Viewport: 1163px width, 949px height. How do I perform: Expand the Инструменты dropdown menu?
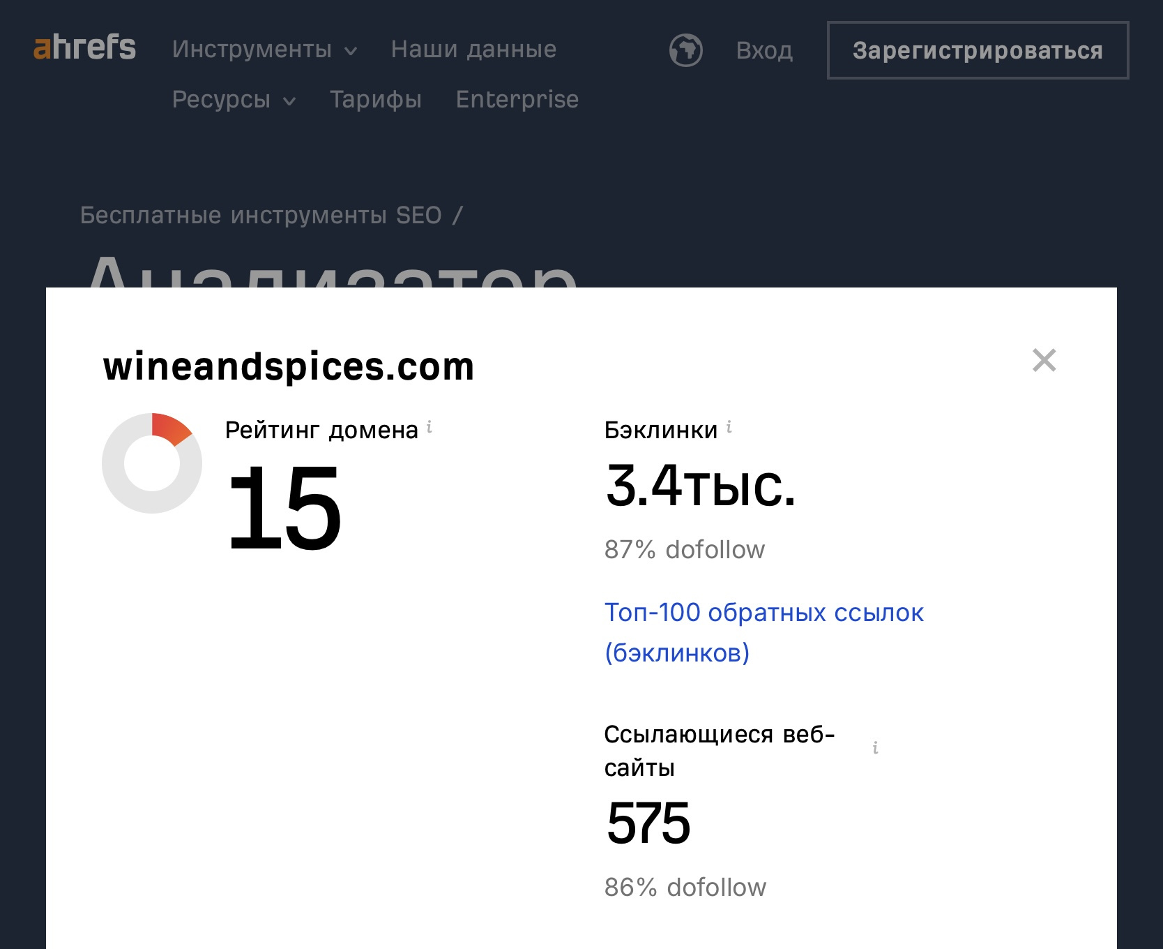(265, 50)
